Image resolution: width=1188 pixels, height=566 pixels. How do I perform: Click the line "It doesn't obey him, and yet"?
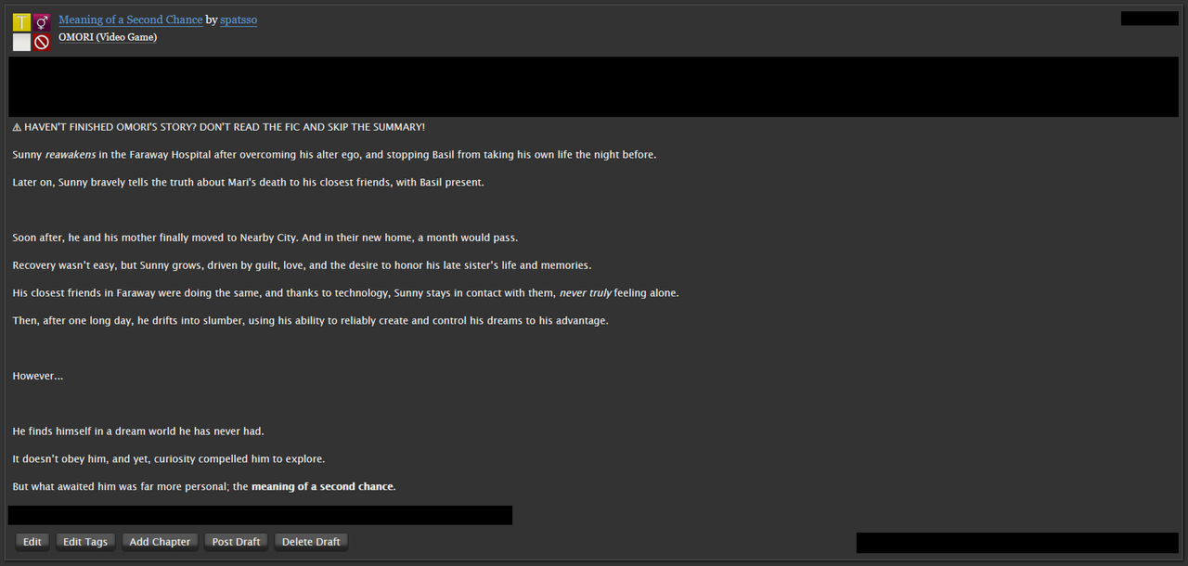coord(169,459)
